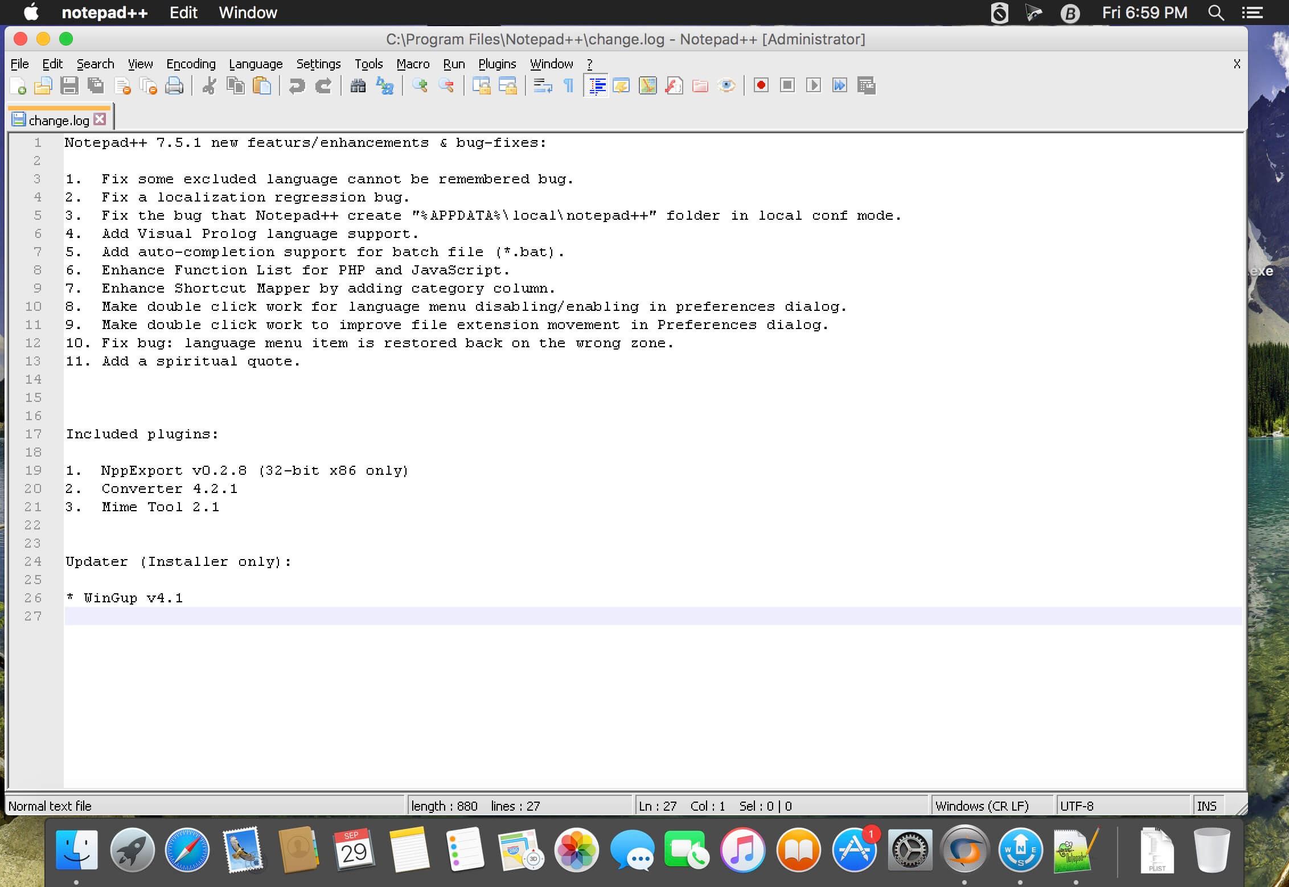Toggle the Show Indent Guide button
Screen dimensions: 1289x887
coord(596,86)
